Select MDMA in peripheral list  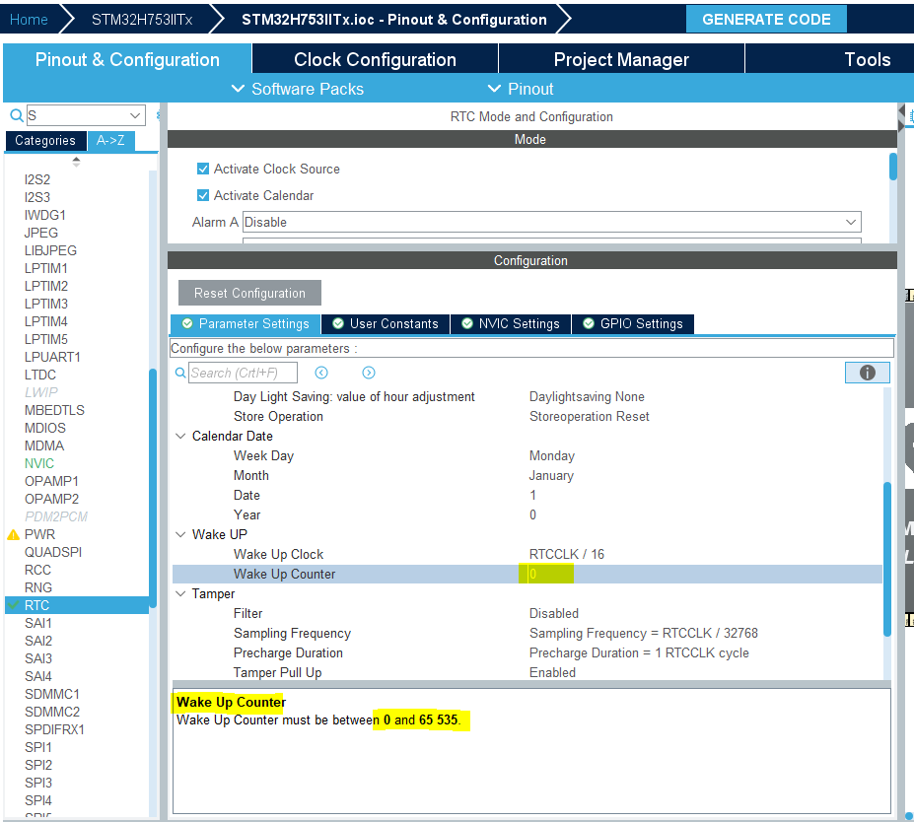tap(44, 445)
